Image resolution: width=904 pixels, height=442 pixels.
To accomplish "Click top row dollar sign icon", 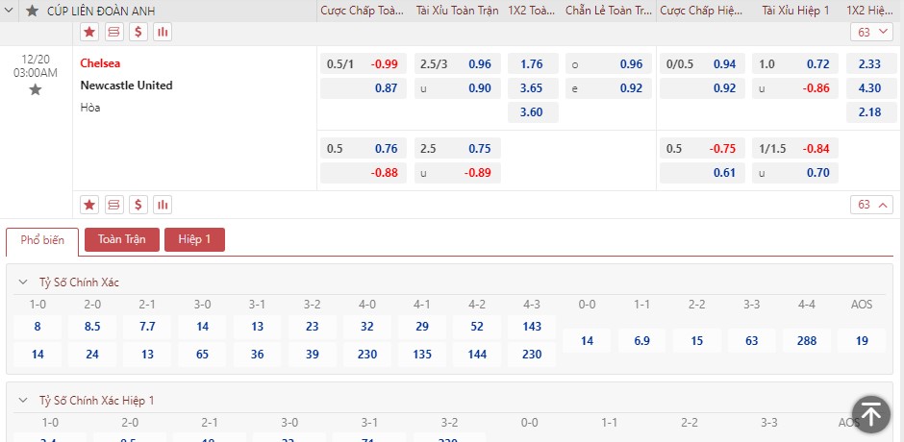I will point(138,33).
